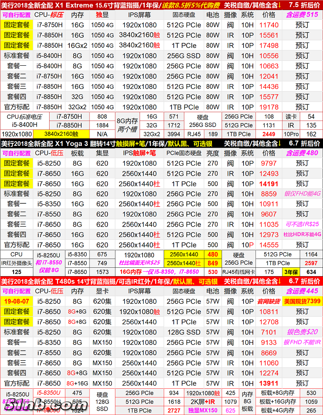Click the price 11740
The image size is (323, 415).
coord(269,25)
